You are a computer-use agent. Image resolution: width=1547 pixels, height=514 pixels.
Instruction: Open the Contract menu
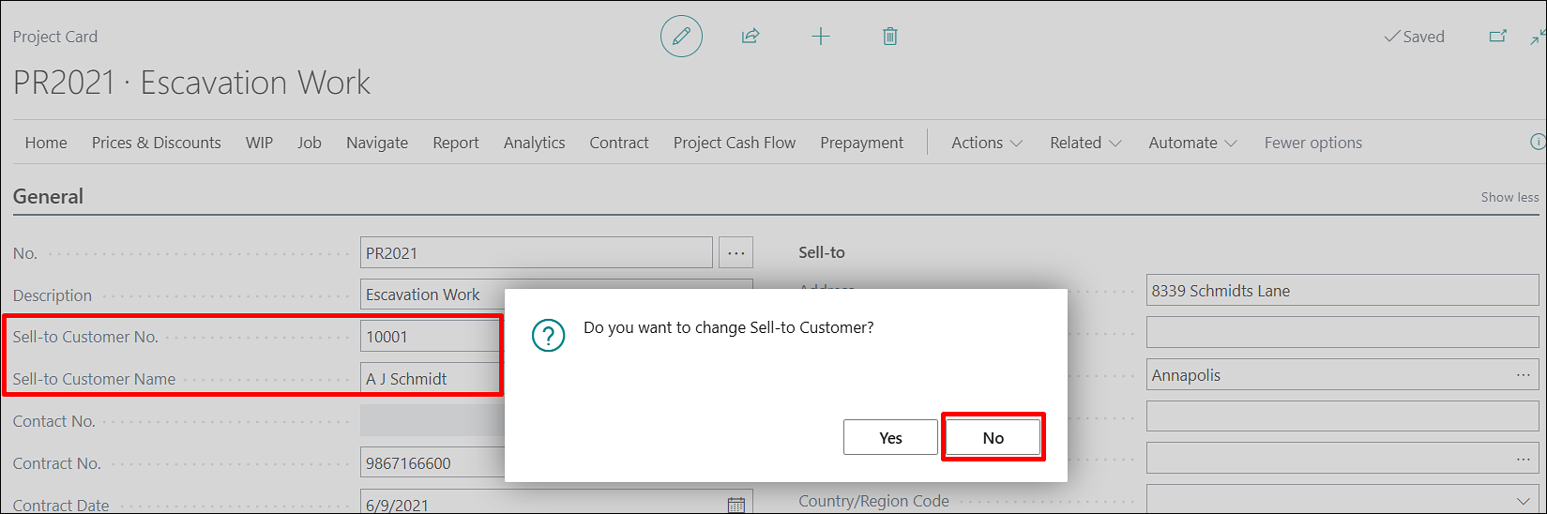619,143
